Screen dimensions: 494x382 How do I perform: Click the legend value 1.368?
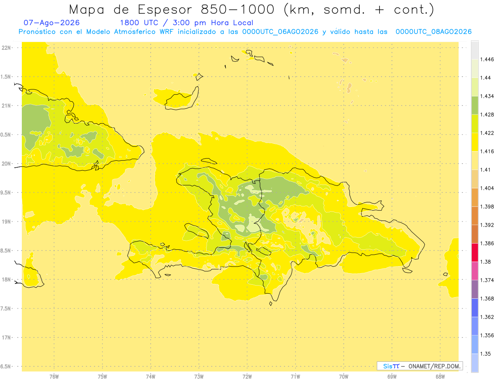coord(487,298)
